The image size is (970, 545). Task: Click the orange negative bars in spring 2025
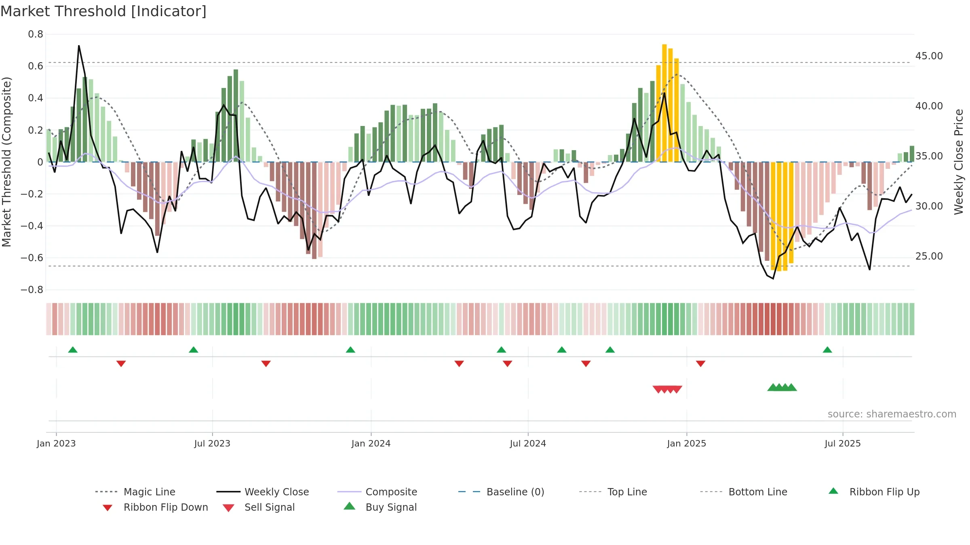(x=782, y=216)
